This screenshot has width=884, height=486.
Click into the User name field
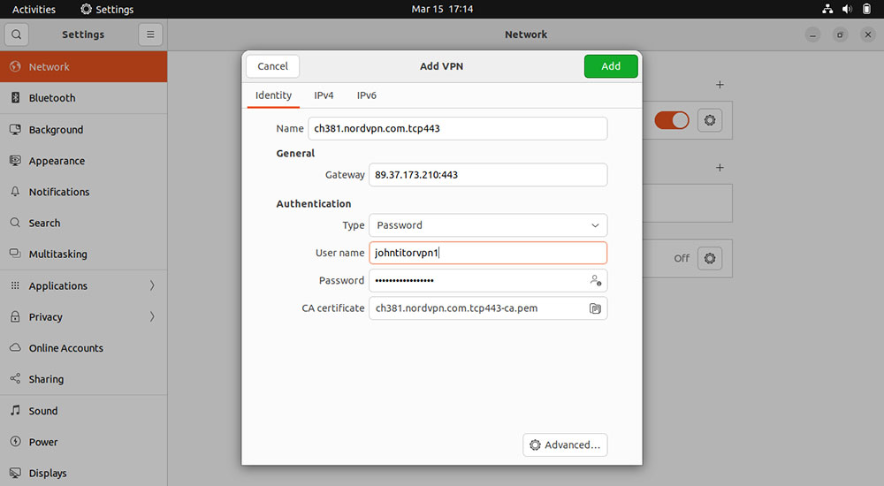click(488, 253)
